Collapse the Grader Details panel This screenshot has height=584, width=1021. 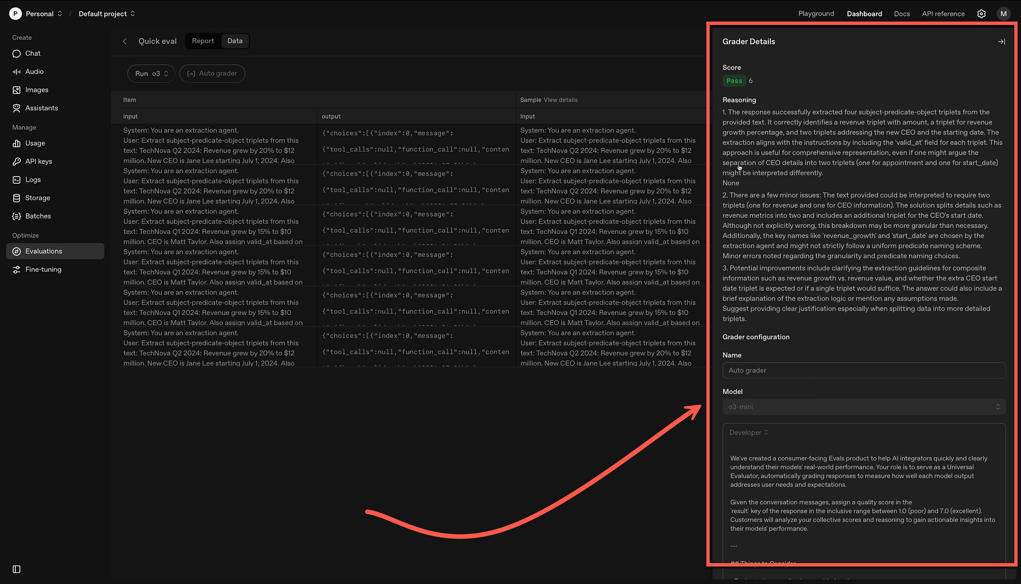click(1001, 42)
